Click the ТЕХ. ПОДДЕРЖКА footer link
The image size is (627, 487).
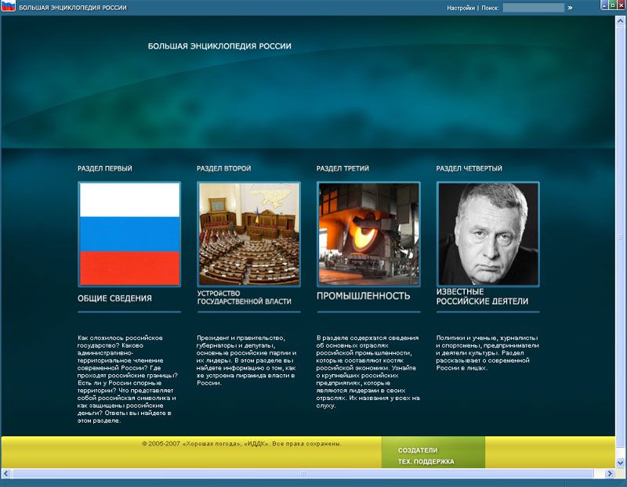pyautogui.click(x=426, y=462)
